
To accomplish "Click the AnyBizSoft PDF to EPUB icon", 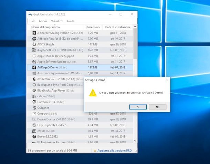I will [34, 50].
